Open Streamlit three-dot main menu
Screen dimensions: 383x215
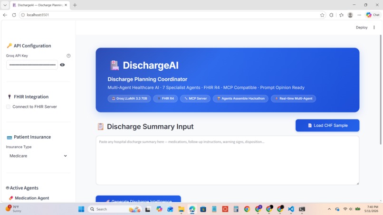(x=374, y=28)
